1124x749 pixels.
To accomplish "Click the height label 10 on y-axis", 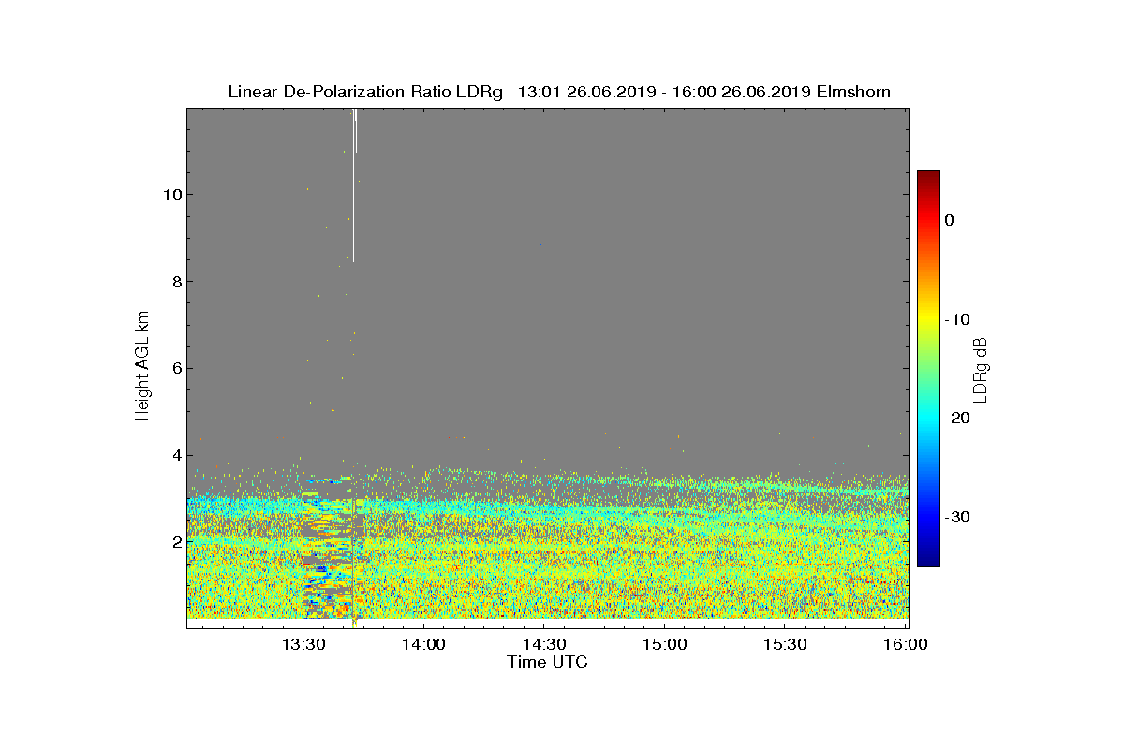I will (170, 195).
